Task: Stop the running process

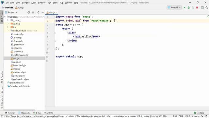Action: pos(197,8)
